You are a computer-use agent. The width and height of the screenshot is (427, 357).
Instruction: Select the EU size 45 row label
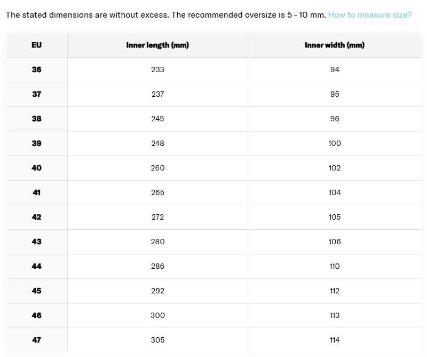click(37, 291)
